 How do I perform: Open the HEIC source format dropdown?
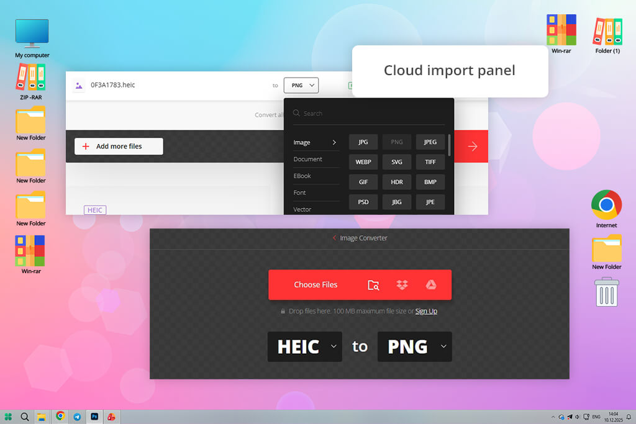coord(304,346)
